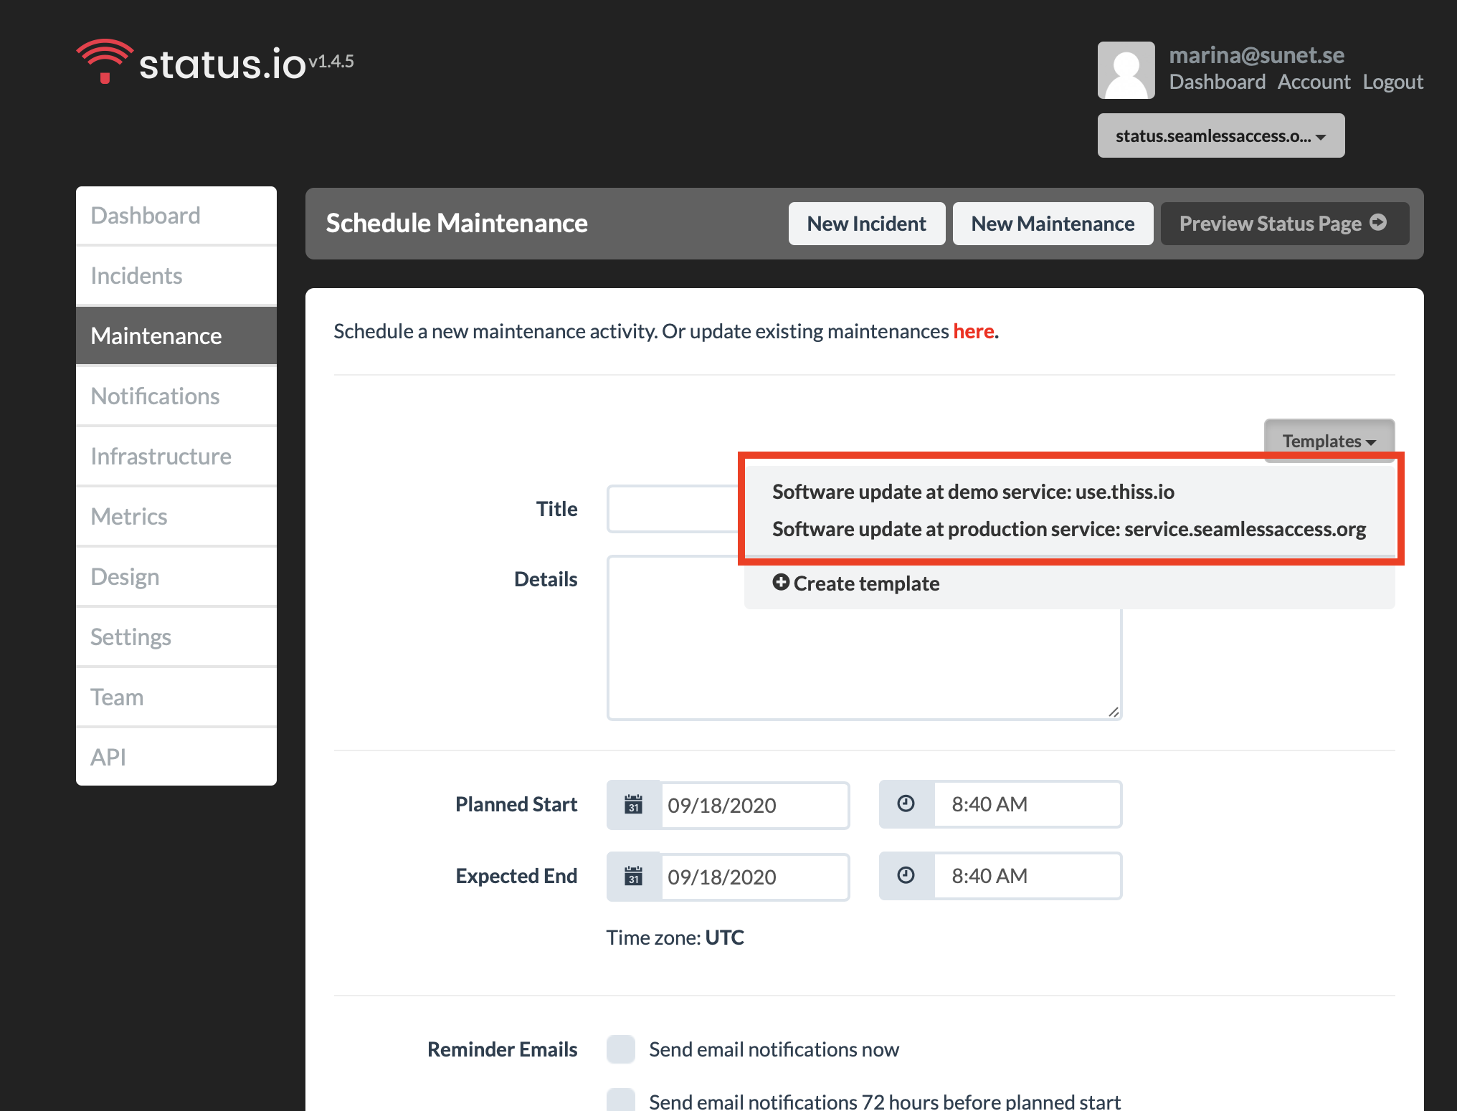Click the New Incident button
The image size is (1457, 1111).
pyautogui.click(x=867, y=224)
